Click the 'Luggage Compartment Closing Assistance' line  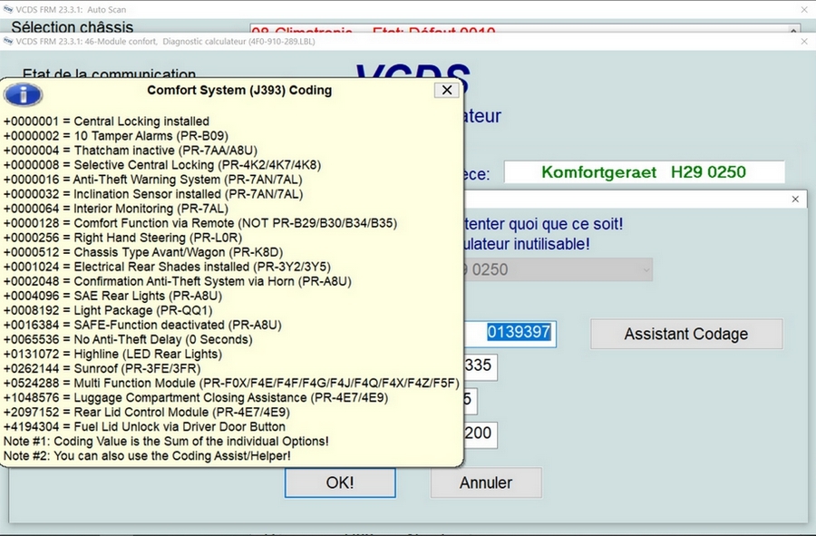[x=196, y=398]
